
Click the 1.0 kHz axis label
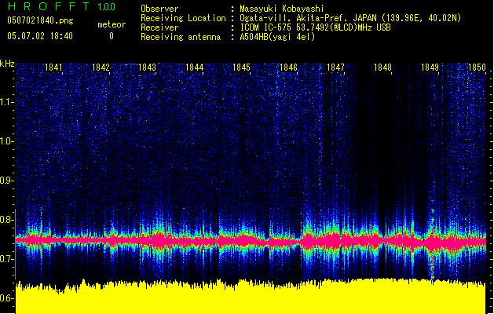point(6,141)
